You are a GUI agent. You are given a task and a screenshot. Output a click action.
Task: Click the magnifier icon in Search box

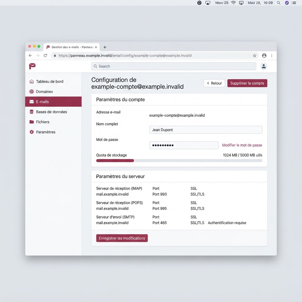[x=95, y=66]
